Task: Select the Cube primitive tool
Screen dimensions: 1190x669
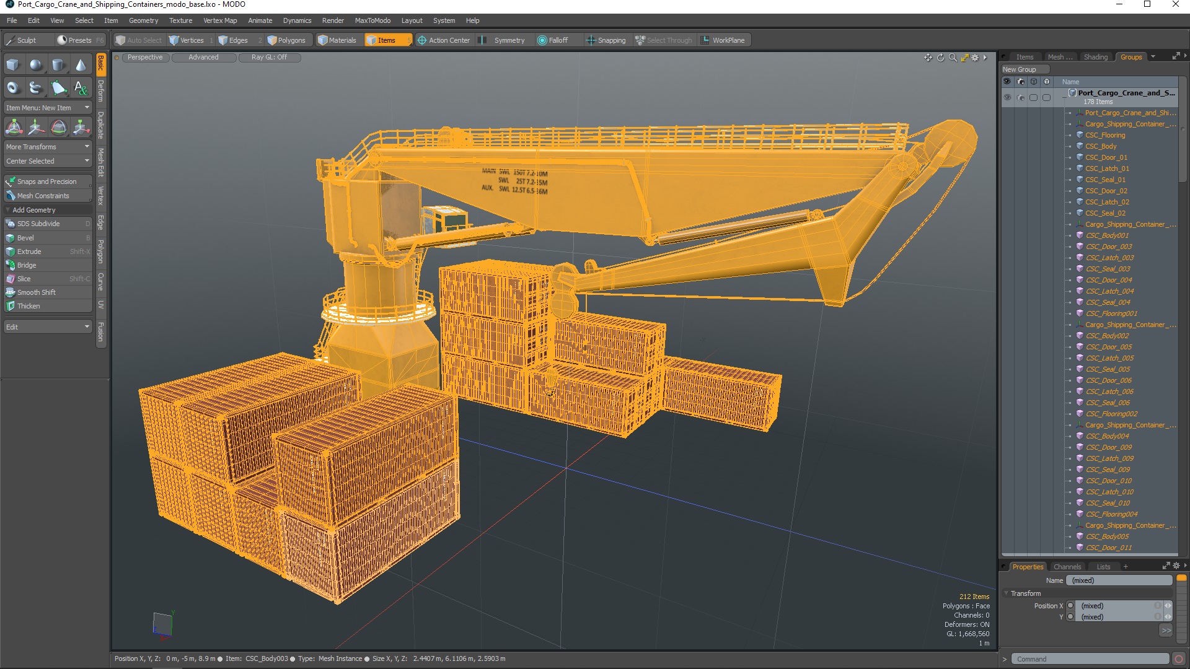Action: pos(13,65)
